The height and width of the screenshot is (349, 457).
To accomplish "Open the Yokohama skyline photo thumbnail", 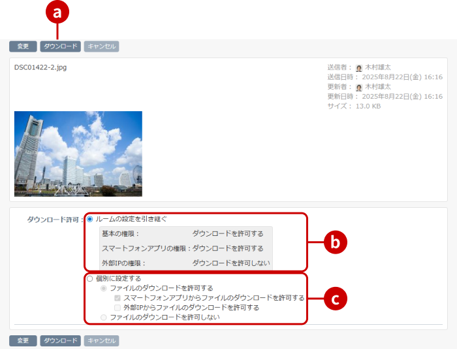I will pyautogui.click(x=78, y=154).
